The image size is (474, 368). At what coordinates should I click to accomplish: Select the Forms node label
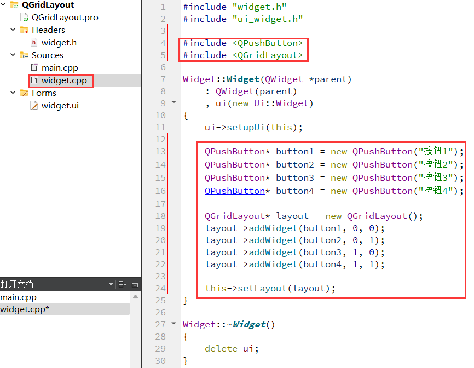[x=44, y=93]
